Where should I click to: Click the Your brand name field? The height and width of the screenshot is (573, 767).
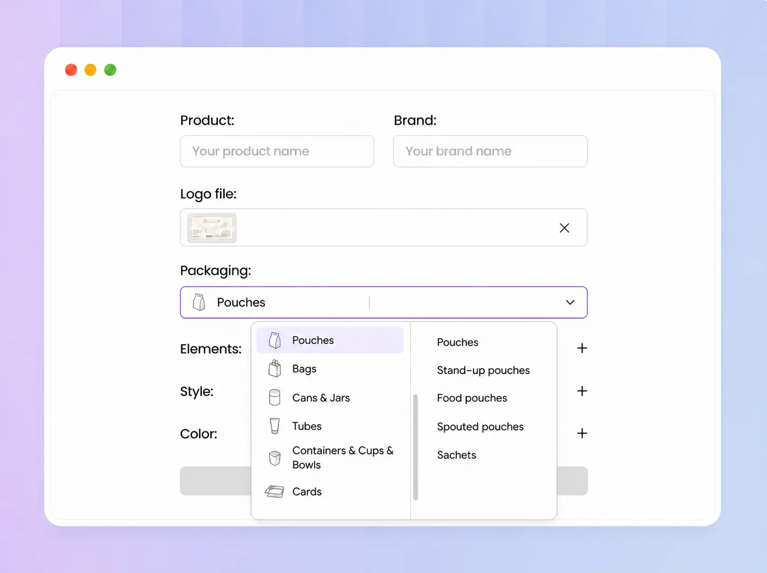point(491,151)
